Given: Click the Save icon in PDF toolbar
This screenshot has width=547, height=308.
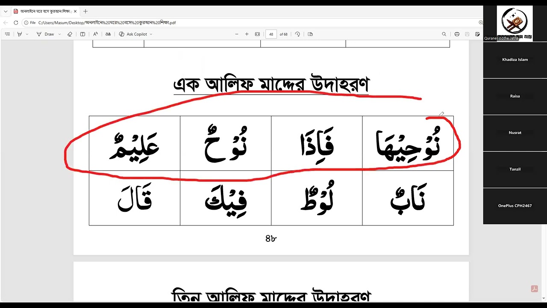Looking at the screenshot, I should (467, 34).
